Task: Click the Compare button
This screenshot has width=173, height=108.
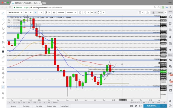Action: (x=60, y=12)
